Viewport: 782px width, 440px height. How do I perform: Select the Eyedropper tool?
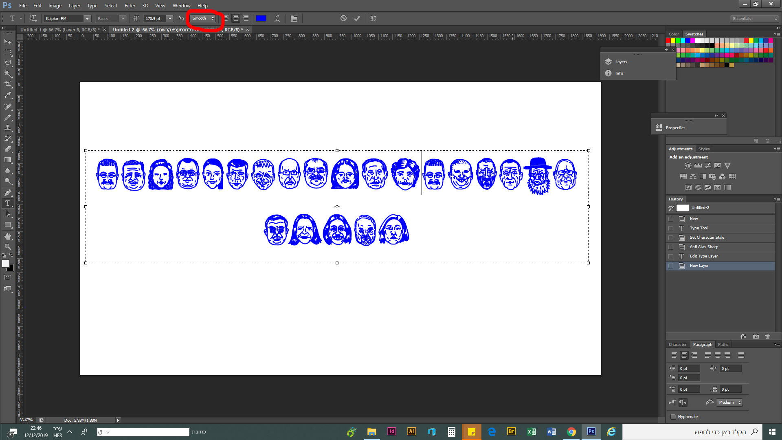point(8,95)
